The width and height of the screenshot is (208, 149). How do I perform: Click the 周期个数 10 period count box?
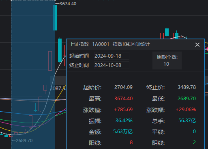click(x=167, y=60)
